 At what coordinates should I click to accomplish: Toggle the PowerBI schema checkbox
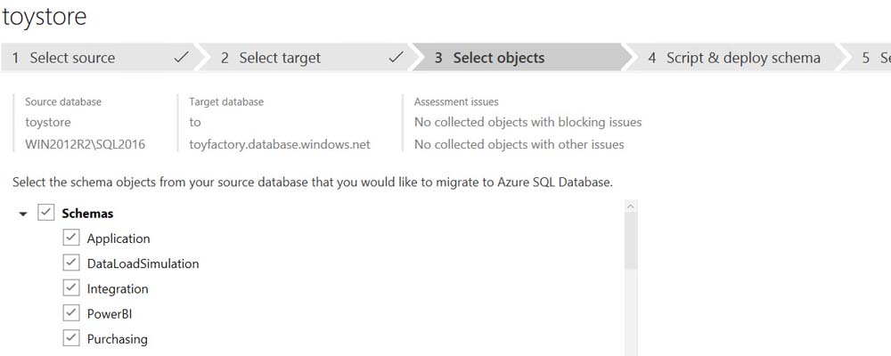71,313
